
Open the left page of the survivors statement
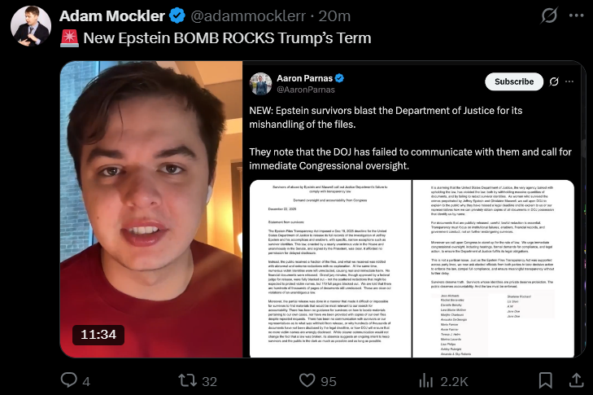[x=330, y=269]
